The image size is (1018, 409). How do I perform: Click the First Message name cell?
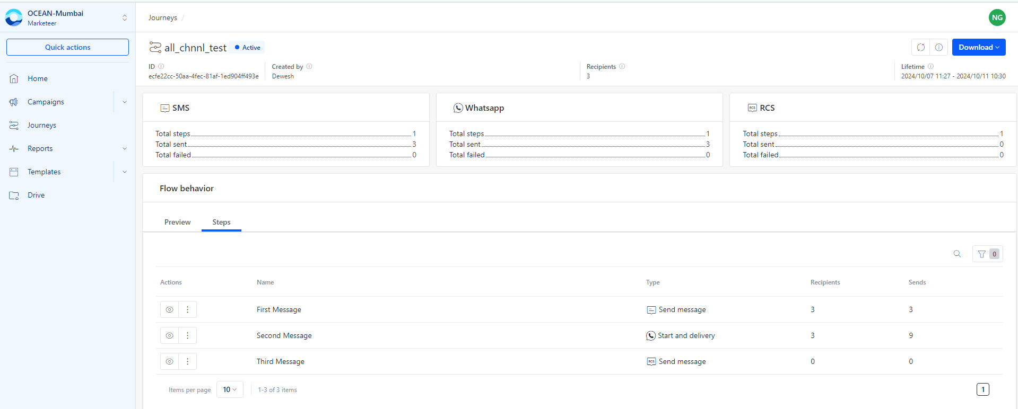pos(279,309)
